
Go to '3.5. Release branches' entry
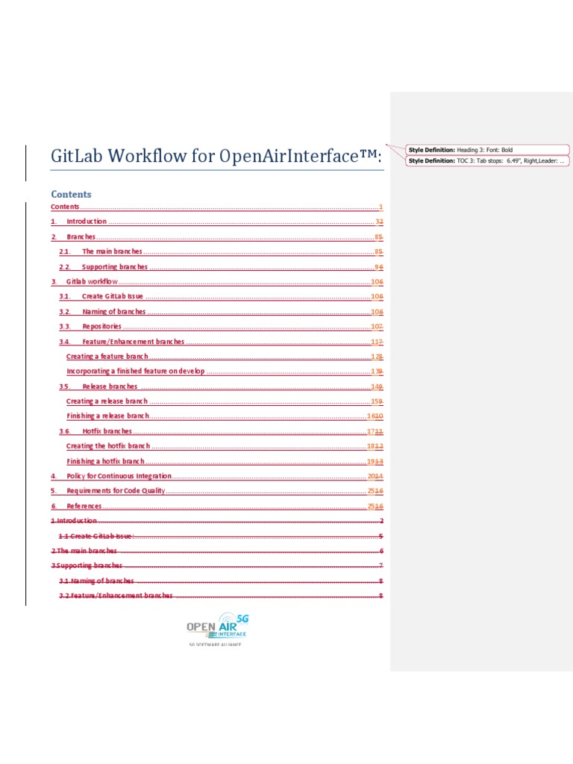pos(221,387)
